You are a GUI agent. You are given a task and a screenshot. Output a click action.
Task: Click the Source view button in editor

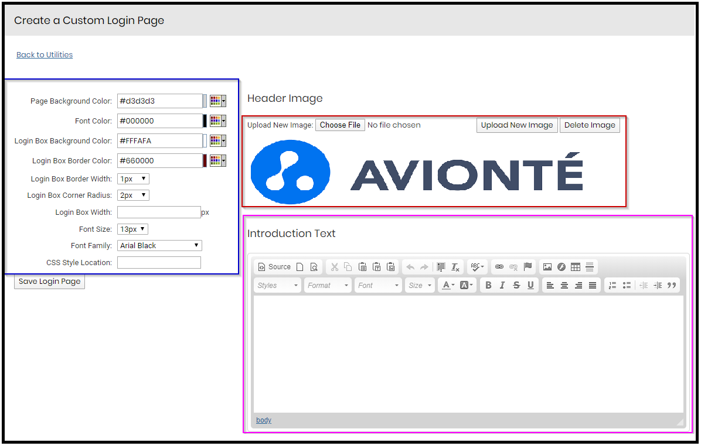274,267
